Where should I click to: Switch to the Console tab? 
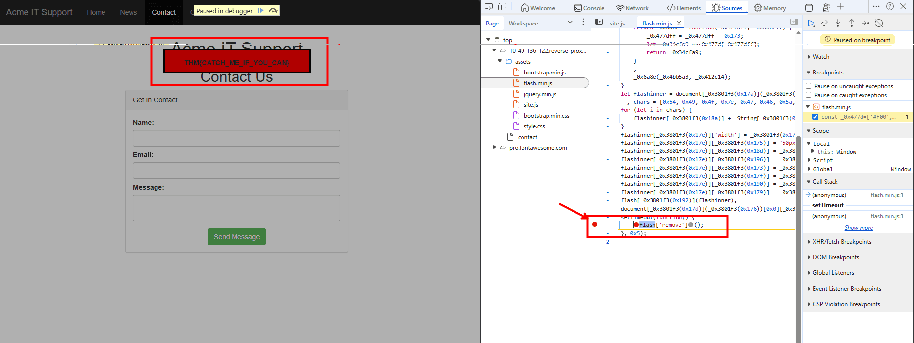[x=589, y=8]
